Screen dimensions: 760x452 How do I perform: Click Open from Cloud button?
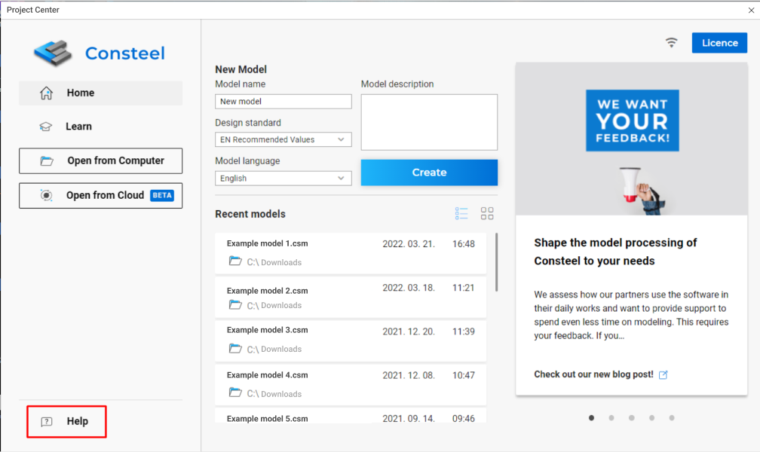pos(101,196)
